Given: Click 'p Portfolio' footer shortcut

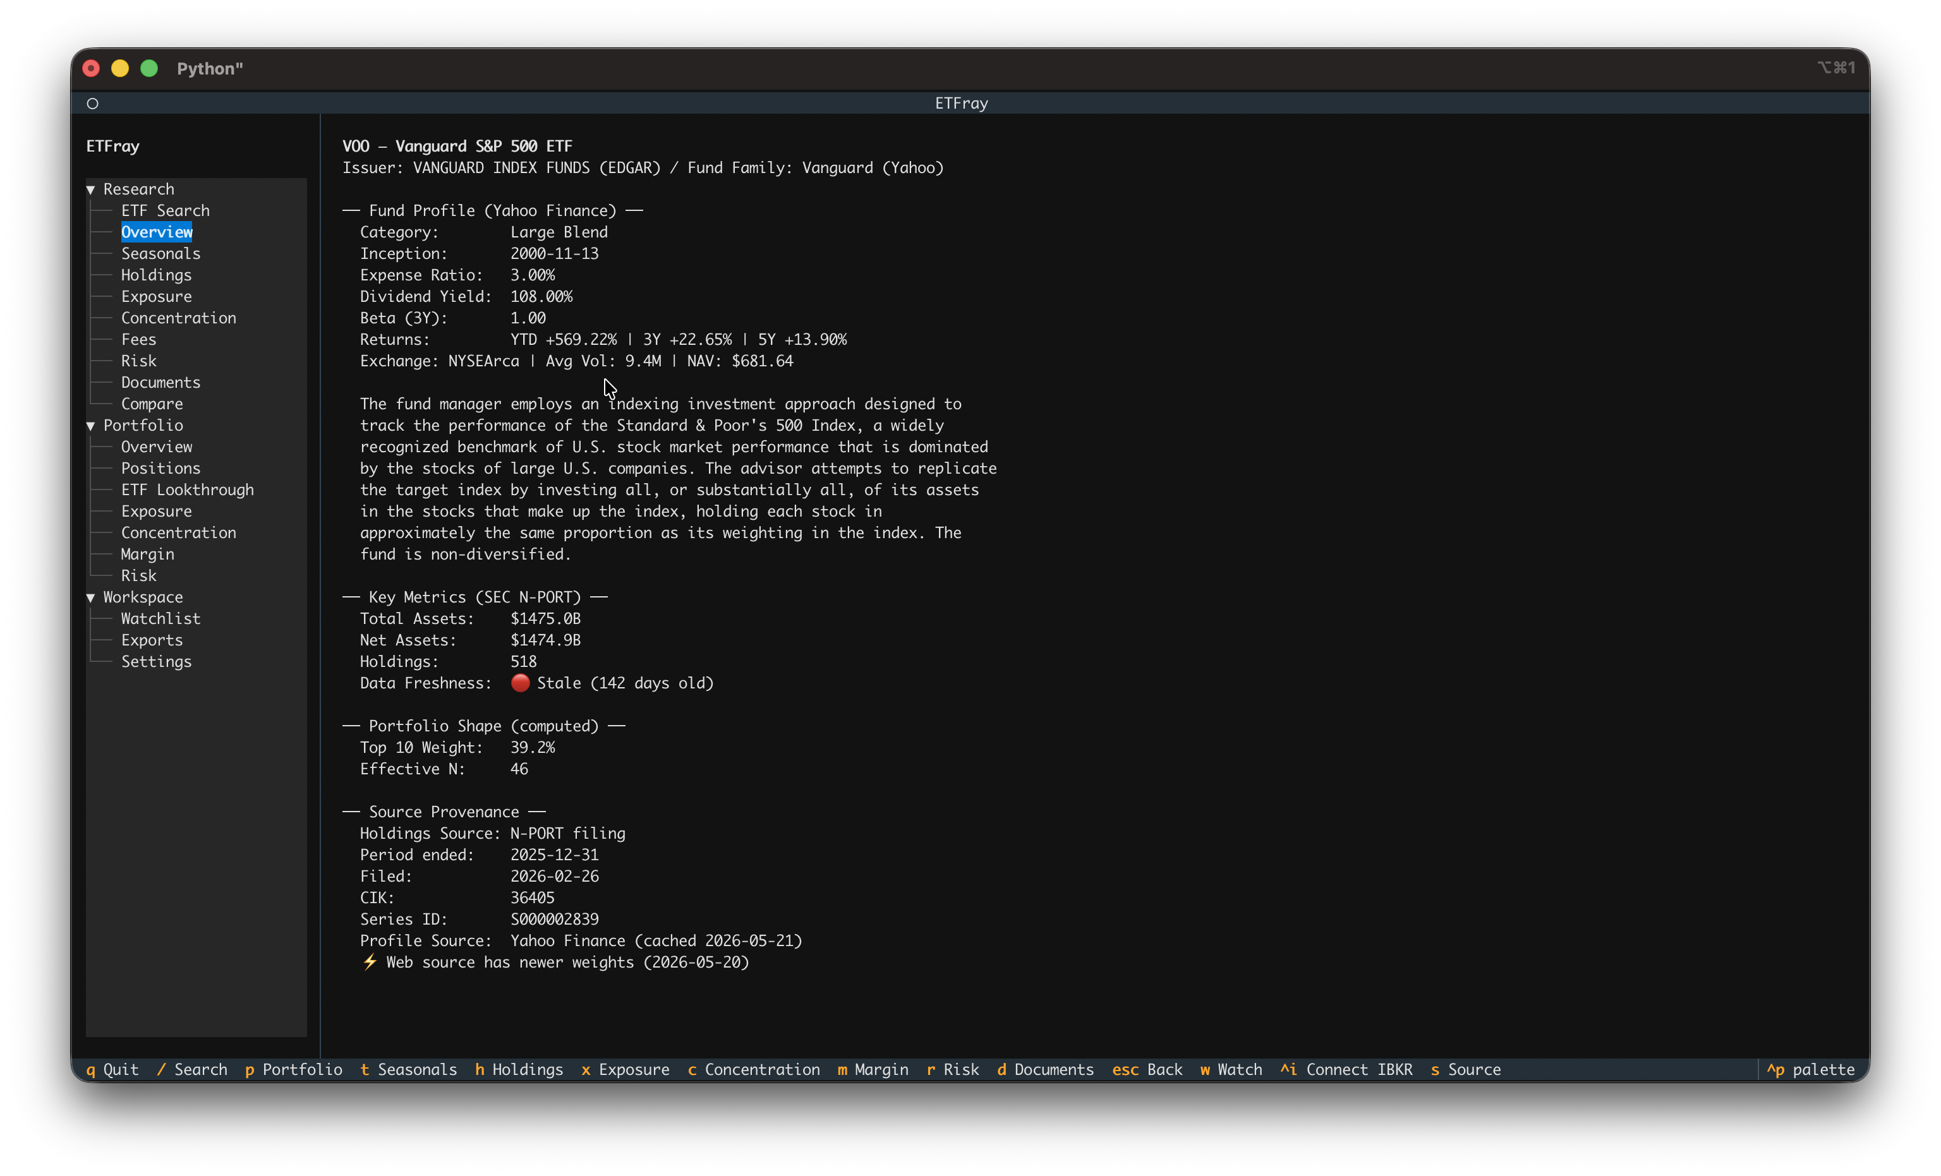Looking at the screenshot, I should pyautogui.click(x=294, y=1069).
